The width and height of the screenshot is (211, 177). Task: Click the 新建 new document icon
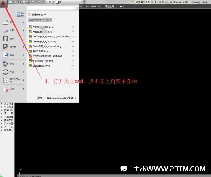pyautogui.click(x=6, y=22)
